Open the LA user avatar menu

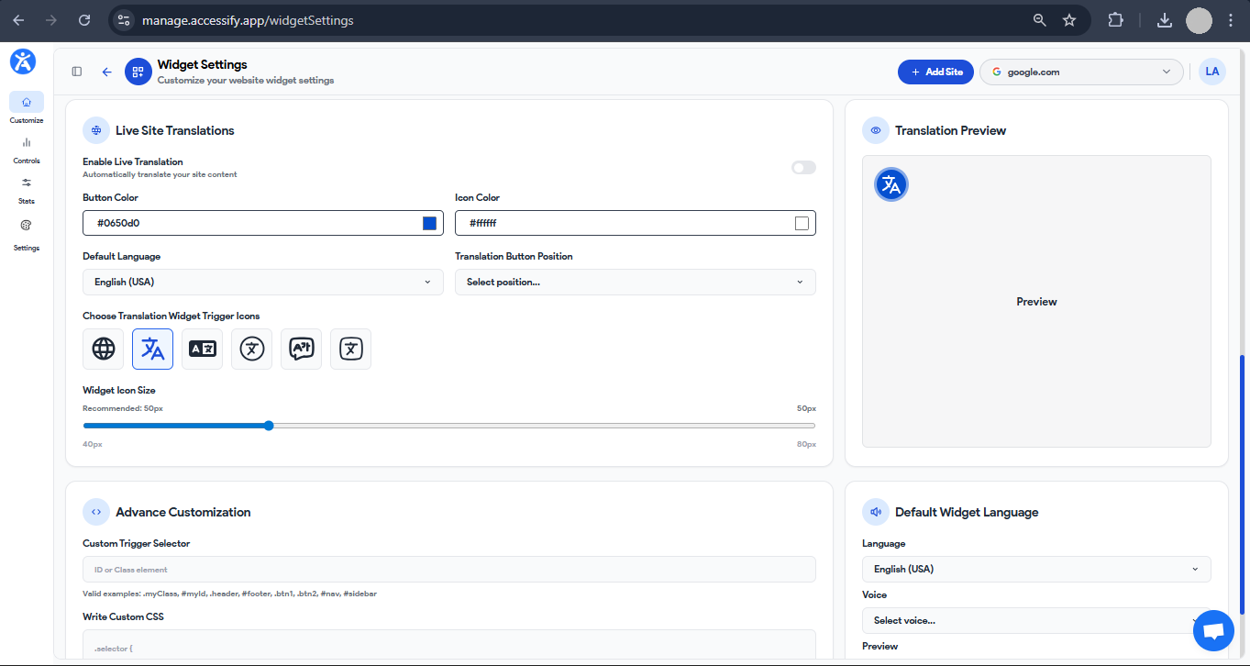[1212, 72]
